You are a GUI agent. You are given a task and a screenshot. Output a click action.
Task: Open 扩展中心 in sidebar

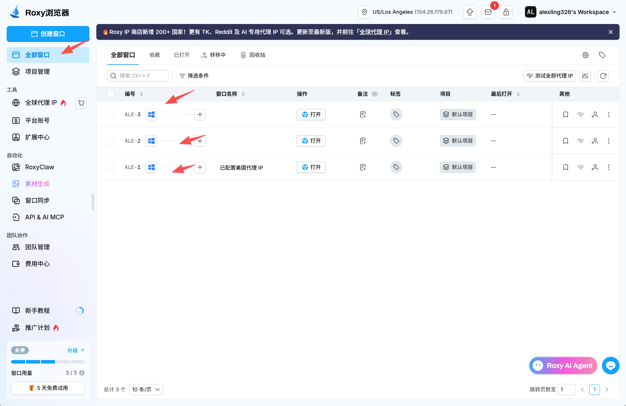(48, 137)
